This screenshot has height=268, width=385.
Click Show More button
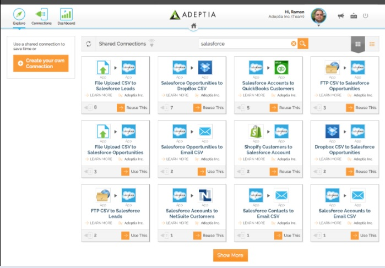pyautogui.click(x=230, y=255)
